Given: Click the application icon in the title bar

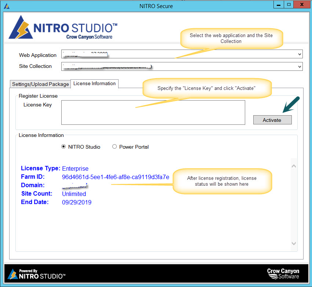Looking at the screenshot, I should click(6, 6).
